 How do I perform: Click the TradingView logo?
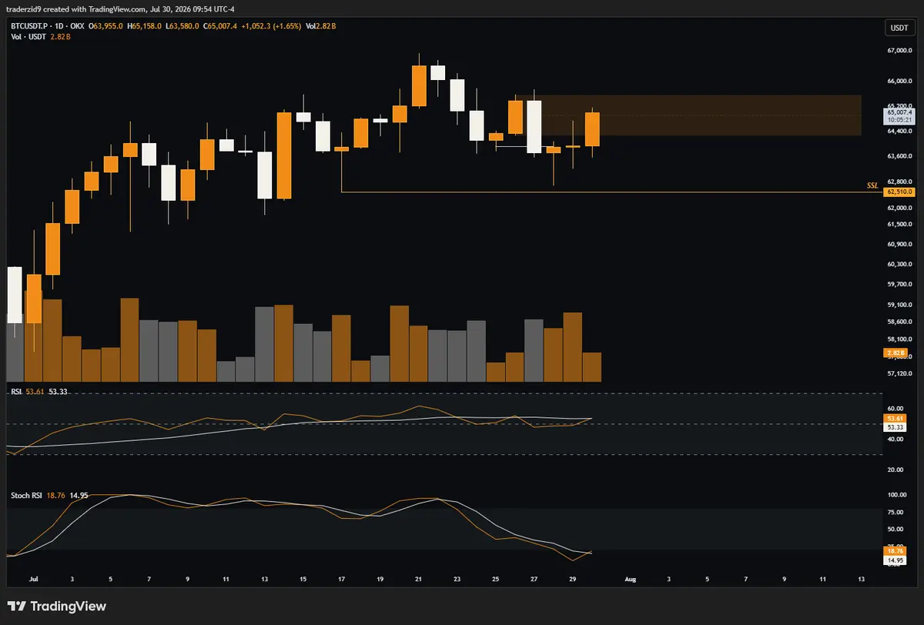(56, 607)
